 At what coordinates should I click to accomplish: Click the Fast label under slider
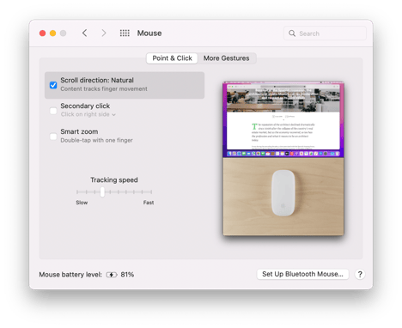(149, 203)
